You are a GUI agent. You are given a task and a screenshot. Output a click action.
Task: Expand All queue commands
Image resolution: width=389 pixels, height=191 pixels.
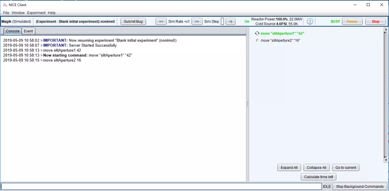(x=289, y=167)
